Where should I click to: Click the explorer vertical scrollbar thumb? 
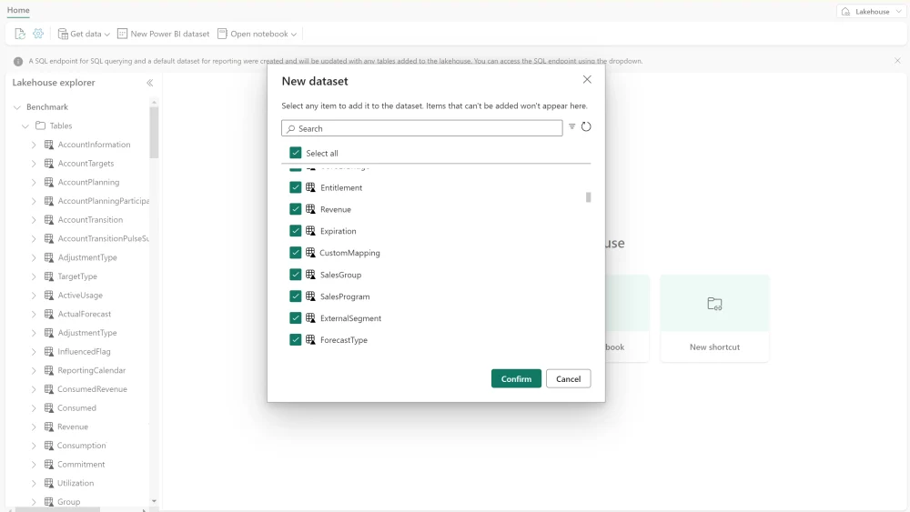pos(154,132)
